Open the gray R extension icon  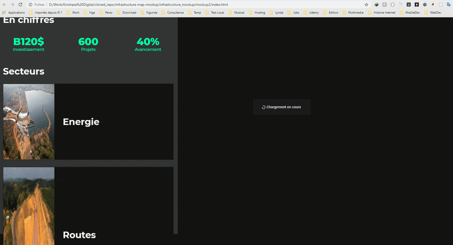385,5
